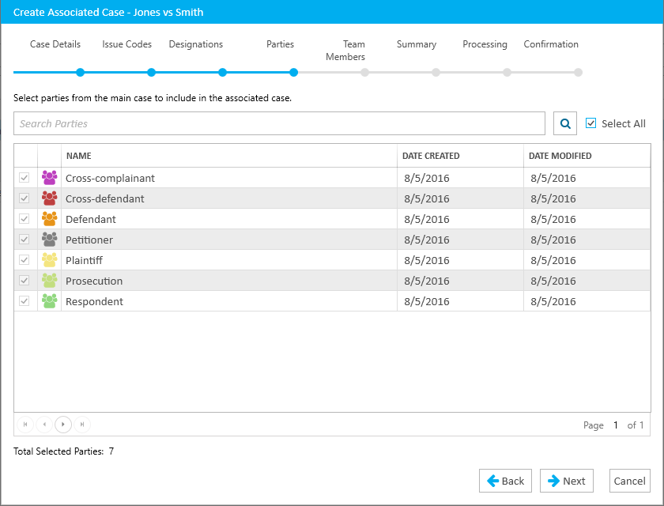Toggle the Prosecution row checkbox
Image resolution: width=664 pixels, height=506 pixels.
[x=25, y=281]
